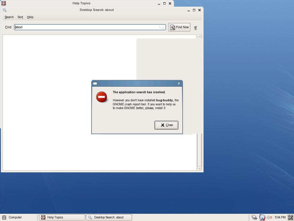This screenshot has height=221, width=294.
Task: Switch to Desktop Search taskbar item
Action: coord(109,218)
